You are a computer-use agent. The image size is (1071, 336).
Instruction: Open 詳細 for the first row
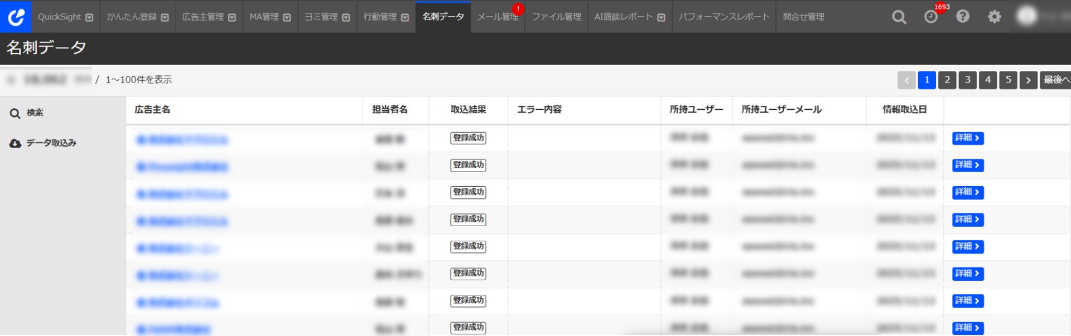(968, 138)
